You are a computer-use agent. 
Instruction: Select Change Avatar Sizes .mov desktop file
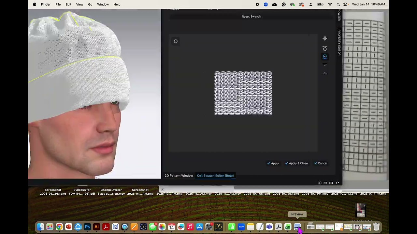(111, 192)
